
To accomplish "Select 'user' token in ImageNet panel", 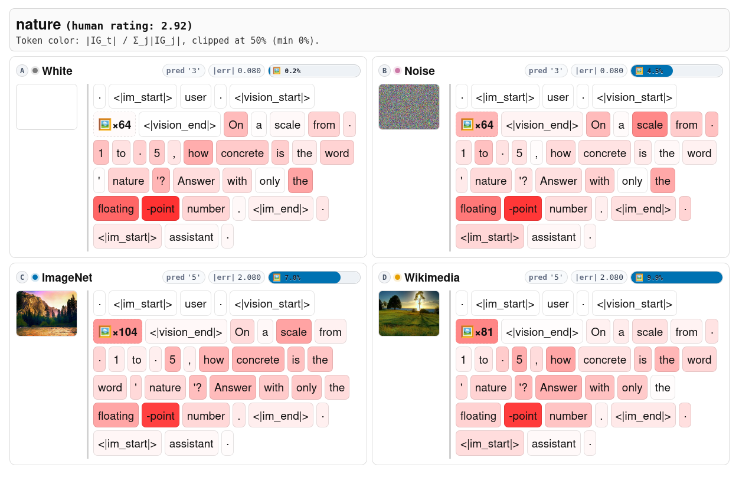I will 195,303.
